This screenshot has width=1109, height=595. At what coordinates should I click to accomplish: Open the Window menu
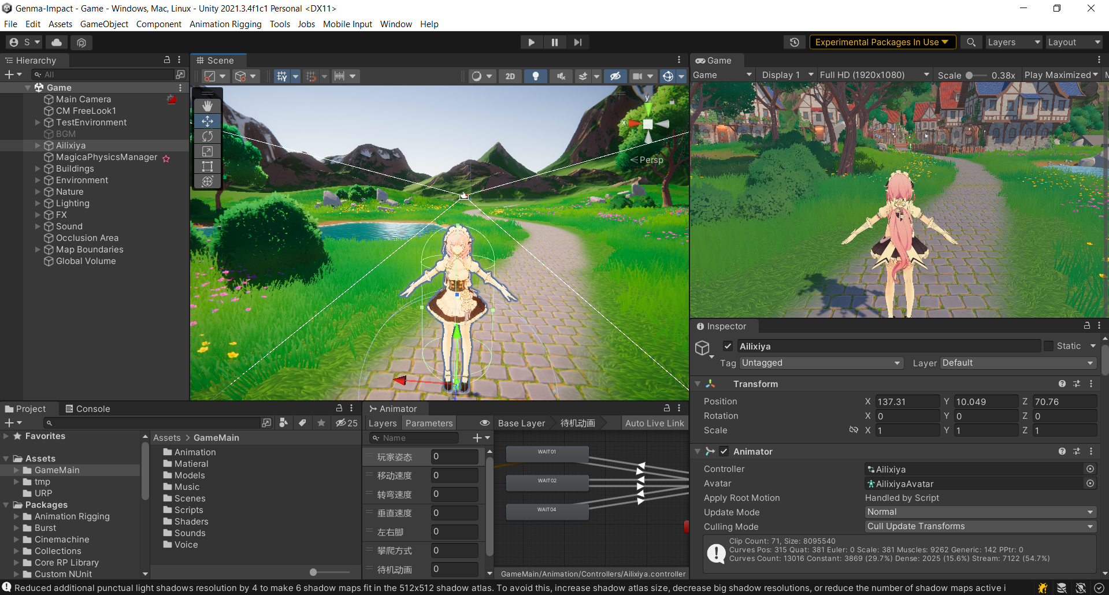point(396,24)
